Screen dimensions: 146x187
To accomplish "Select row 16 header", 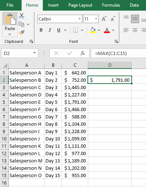I will (4, 183).
